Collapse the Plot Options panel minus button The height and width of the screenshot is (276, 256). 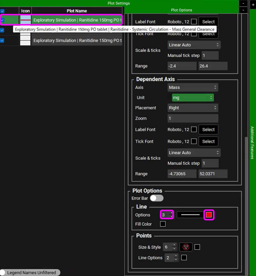pyautogui.click(x=243, y=10)
